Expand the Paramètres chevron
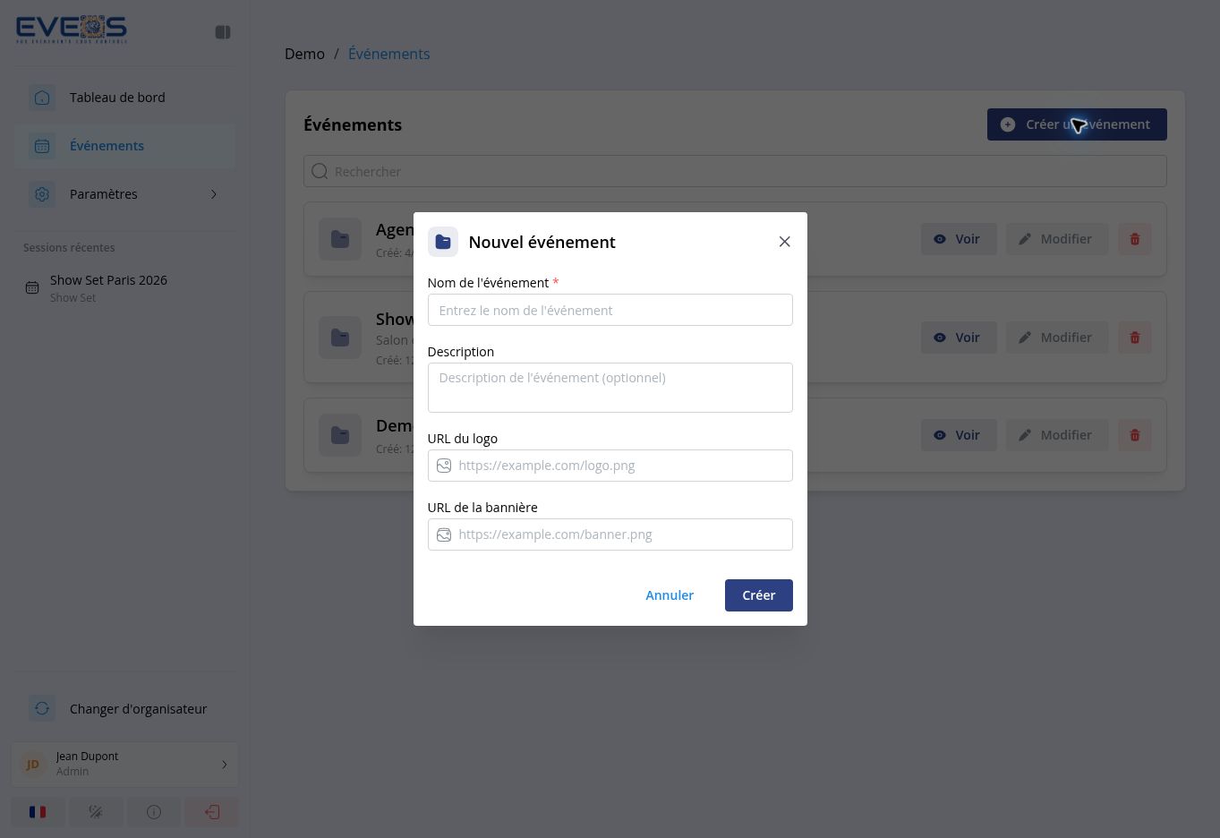The height and width of the screenshot is (838, 1220). pyautogui.click(x=214, y=194)
